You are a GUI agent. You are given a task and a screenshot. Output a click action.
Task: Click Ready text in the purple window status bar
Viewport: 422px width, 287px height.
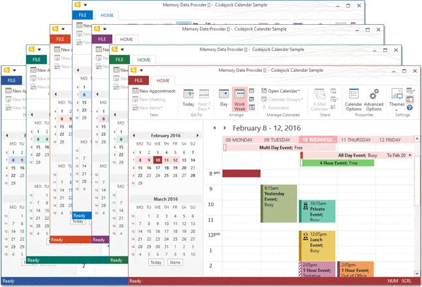click(x=99, y=239)
